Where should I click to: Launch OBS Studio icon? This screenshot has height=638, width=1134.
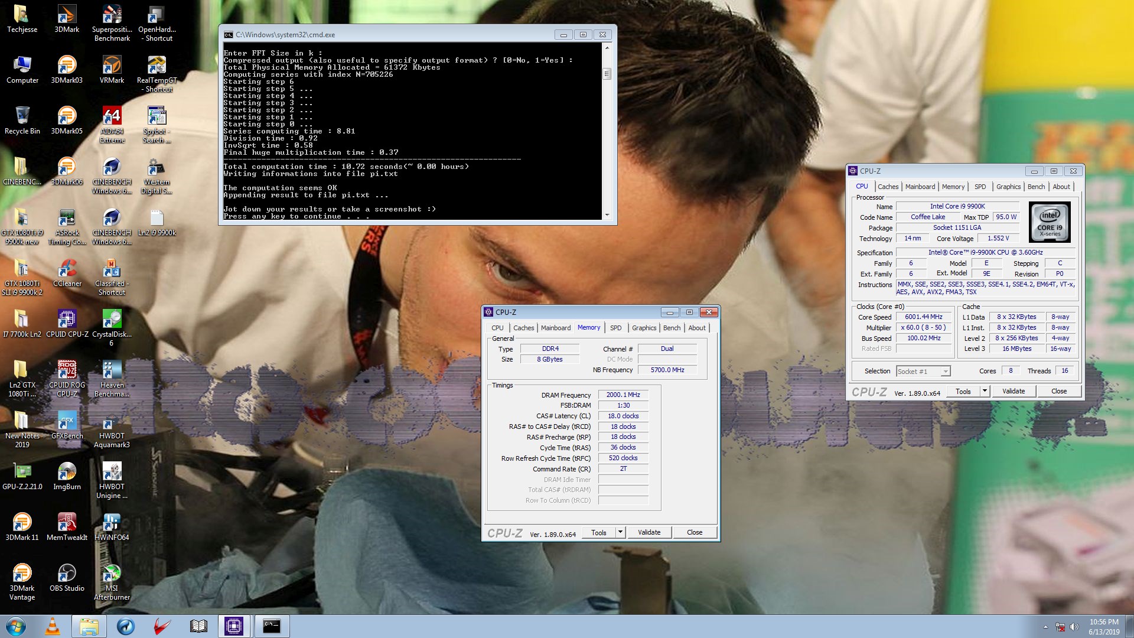(x=67, y=578)
